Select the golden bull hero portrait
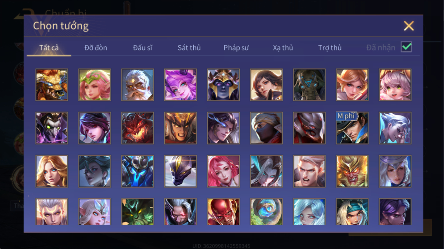 click(x=52, y=85)
